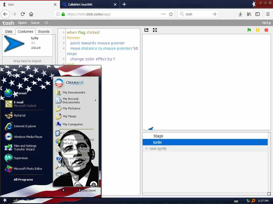
Task: Click the sprite list resize corner handle
Action: click(x=269, y=194)
